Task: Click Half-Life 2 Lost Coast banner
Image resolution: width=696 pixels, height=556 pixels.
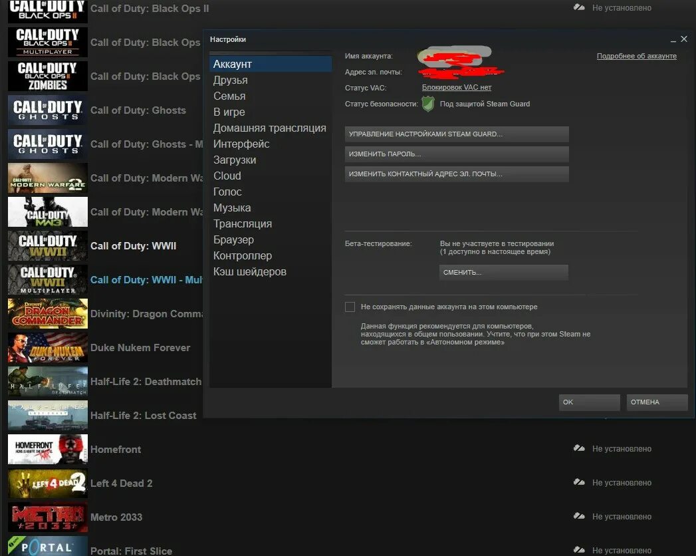Action: point(48,415)
